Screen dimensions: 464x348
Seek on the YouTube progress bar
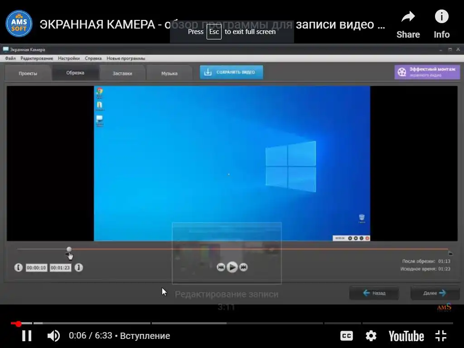click(232, 324)
